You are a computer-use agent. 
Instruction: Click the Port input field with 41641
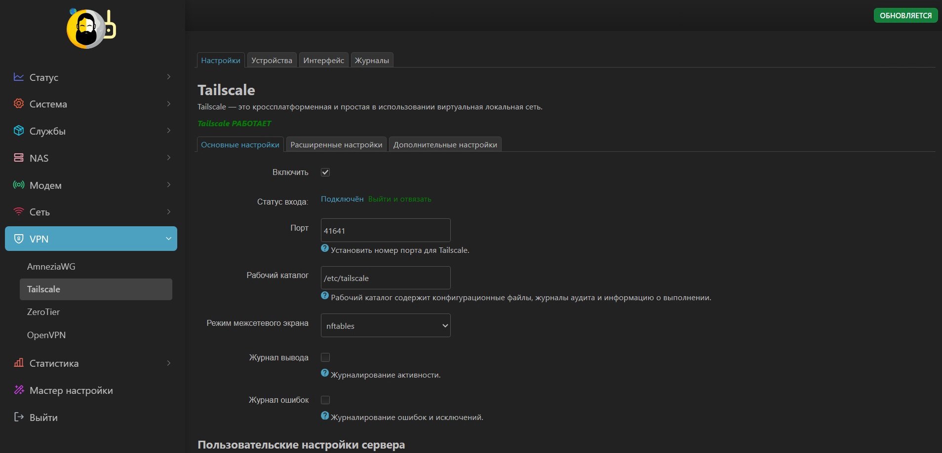coord(386,230)
